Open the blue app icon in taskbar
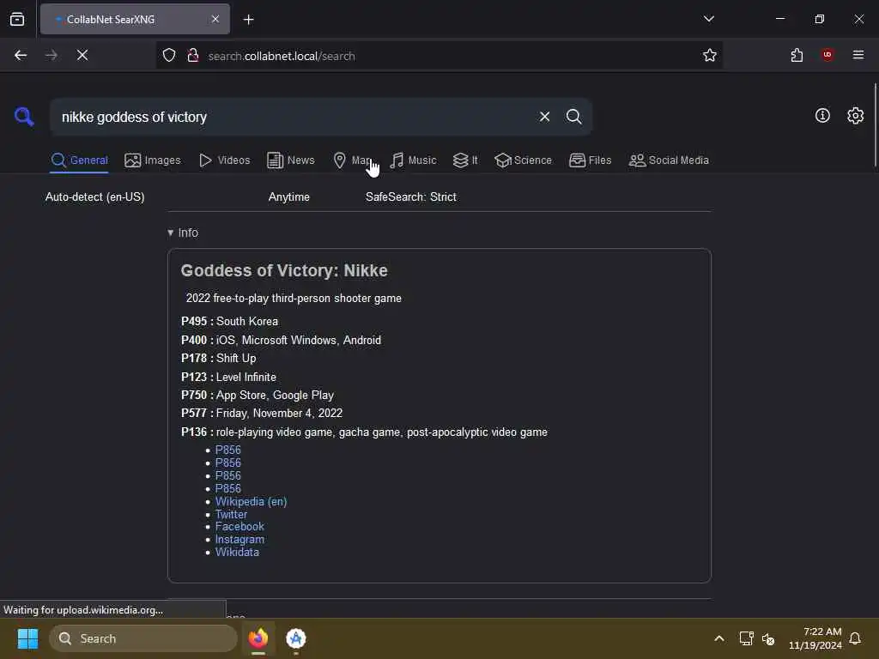The image size is (879, 659). point(295,638)
